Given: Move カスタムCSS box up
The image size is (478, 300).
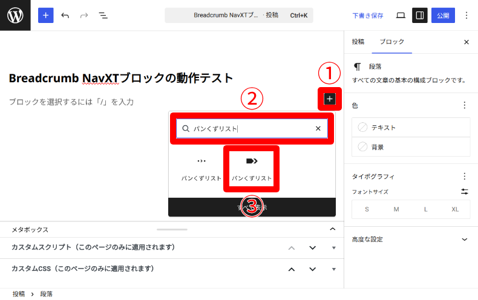Looking at the screenshot, I should coord(292,269).
